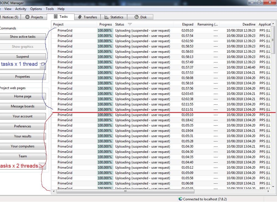Click progress bar of 01:05:09 task
Viewport: 277px width, 202px height.
[105, 173]
